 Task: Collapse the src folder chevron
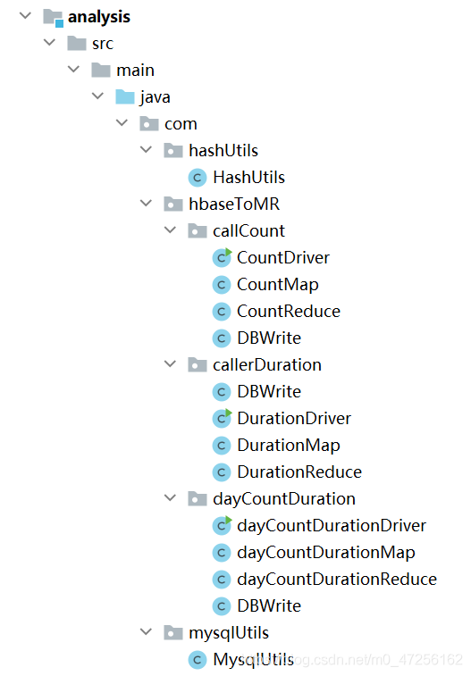tap(49, 43)
